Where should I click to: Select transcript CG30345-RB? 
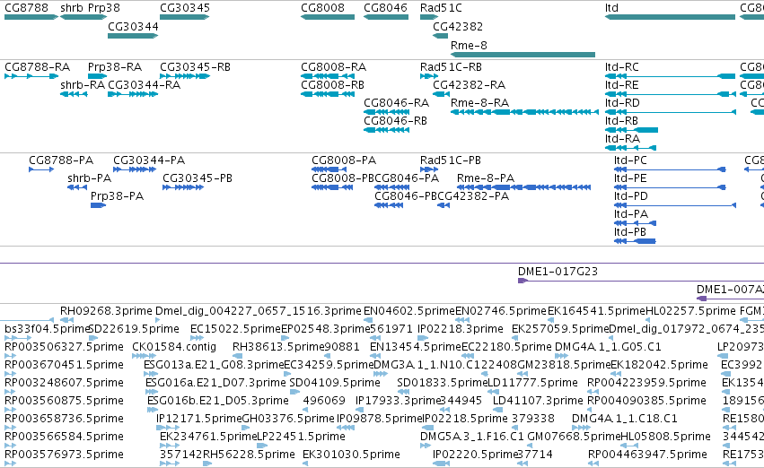185,76
